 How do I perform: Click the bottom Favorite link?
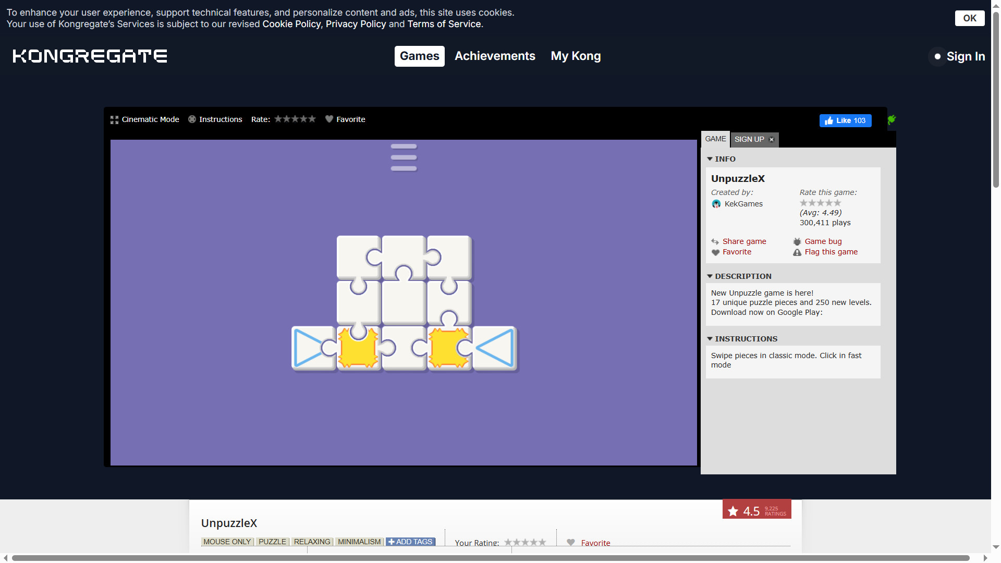[595, 543]
